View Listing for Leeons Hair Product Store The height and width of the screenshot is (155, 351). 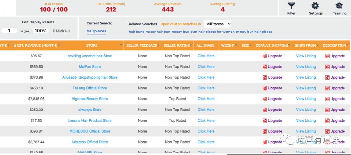coord(306,121)
